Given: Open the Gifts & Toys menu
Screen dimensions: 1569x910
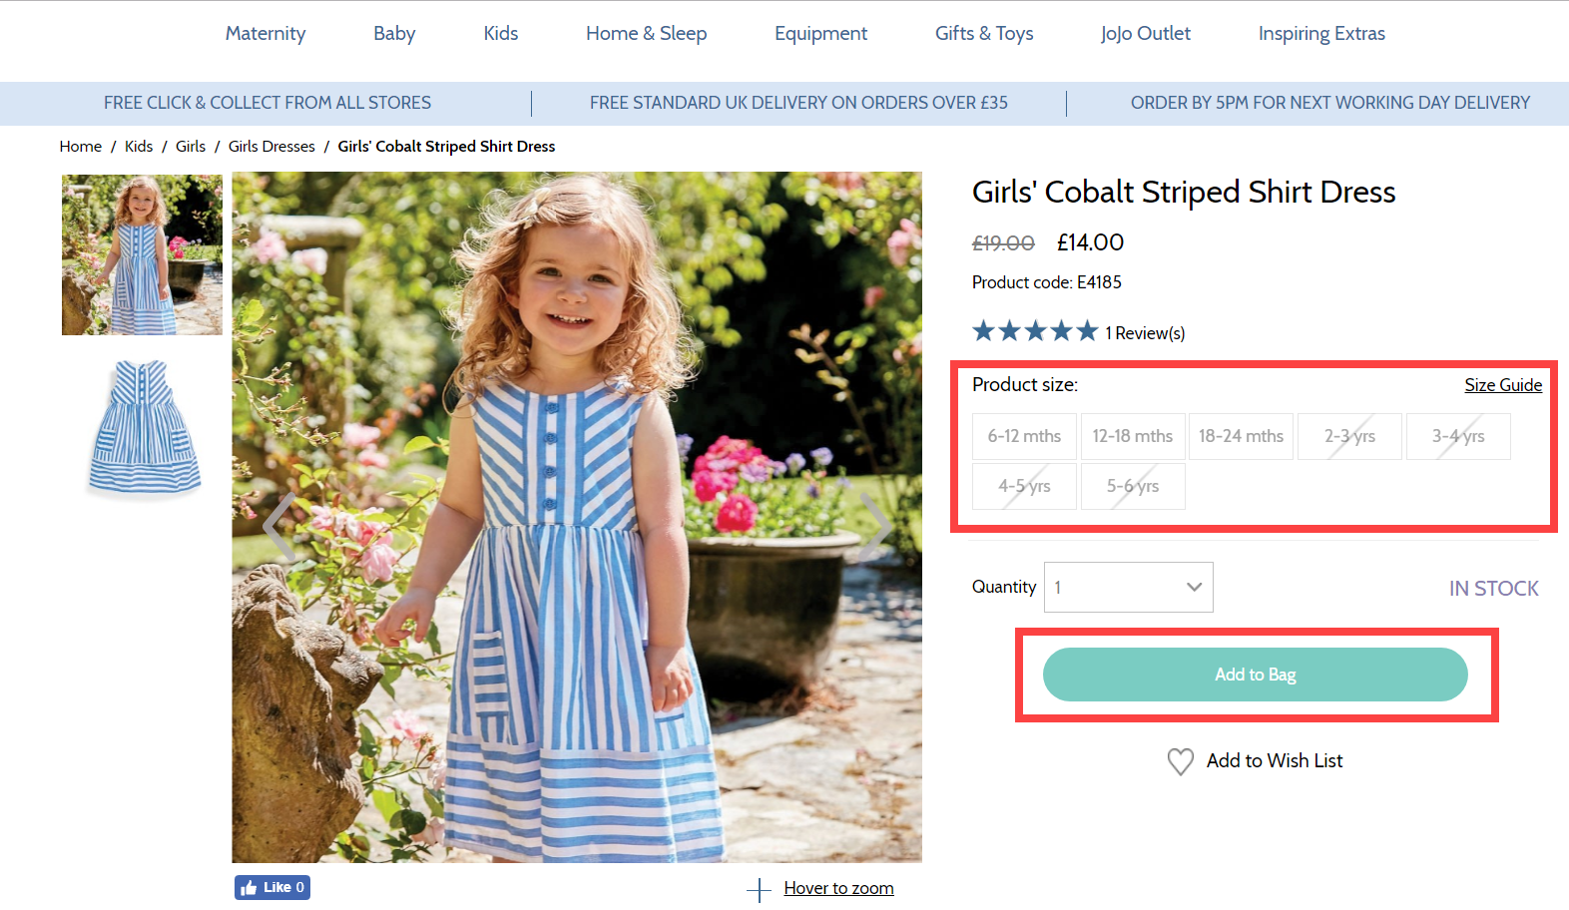Looking at the screenshot, I should coord(983,33).
